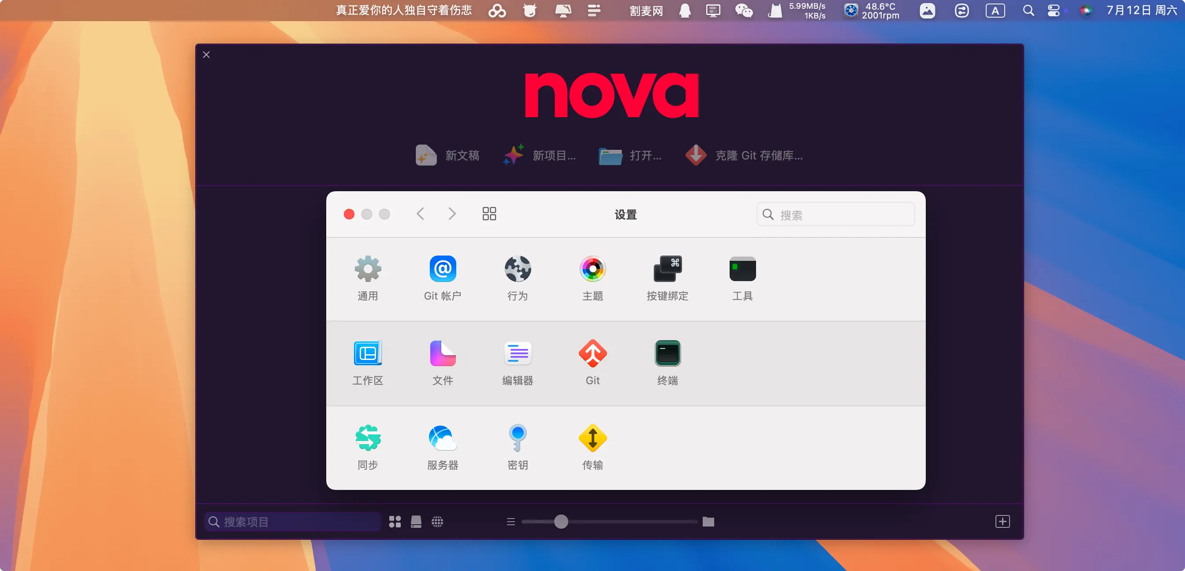The width and height of the screenshot is (1185, 571).
Task: Open the 编辑器 editor settings
Action: [518, 353]
